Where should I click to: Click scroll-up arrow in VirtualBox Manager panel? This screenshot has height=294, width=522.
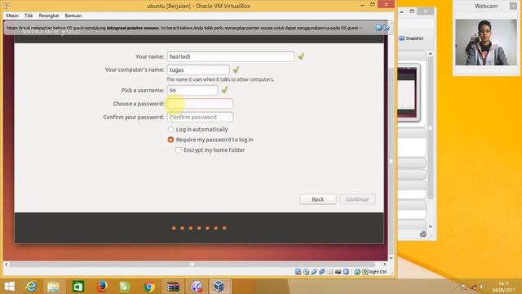point(431,54)
